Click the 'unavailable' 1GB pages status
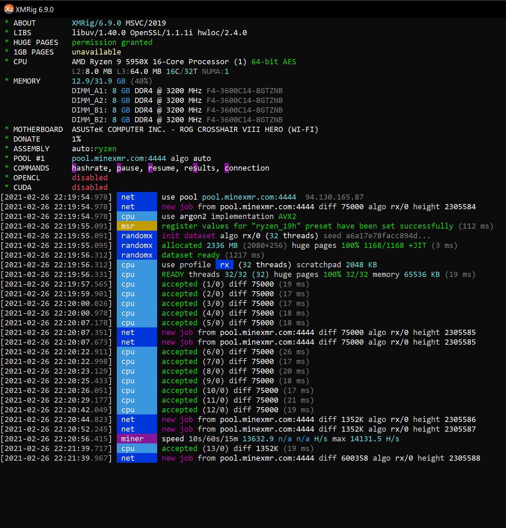The image size is (506, 528). (x=96, y=52)
